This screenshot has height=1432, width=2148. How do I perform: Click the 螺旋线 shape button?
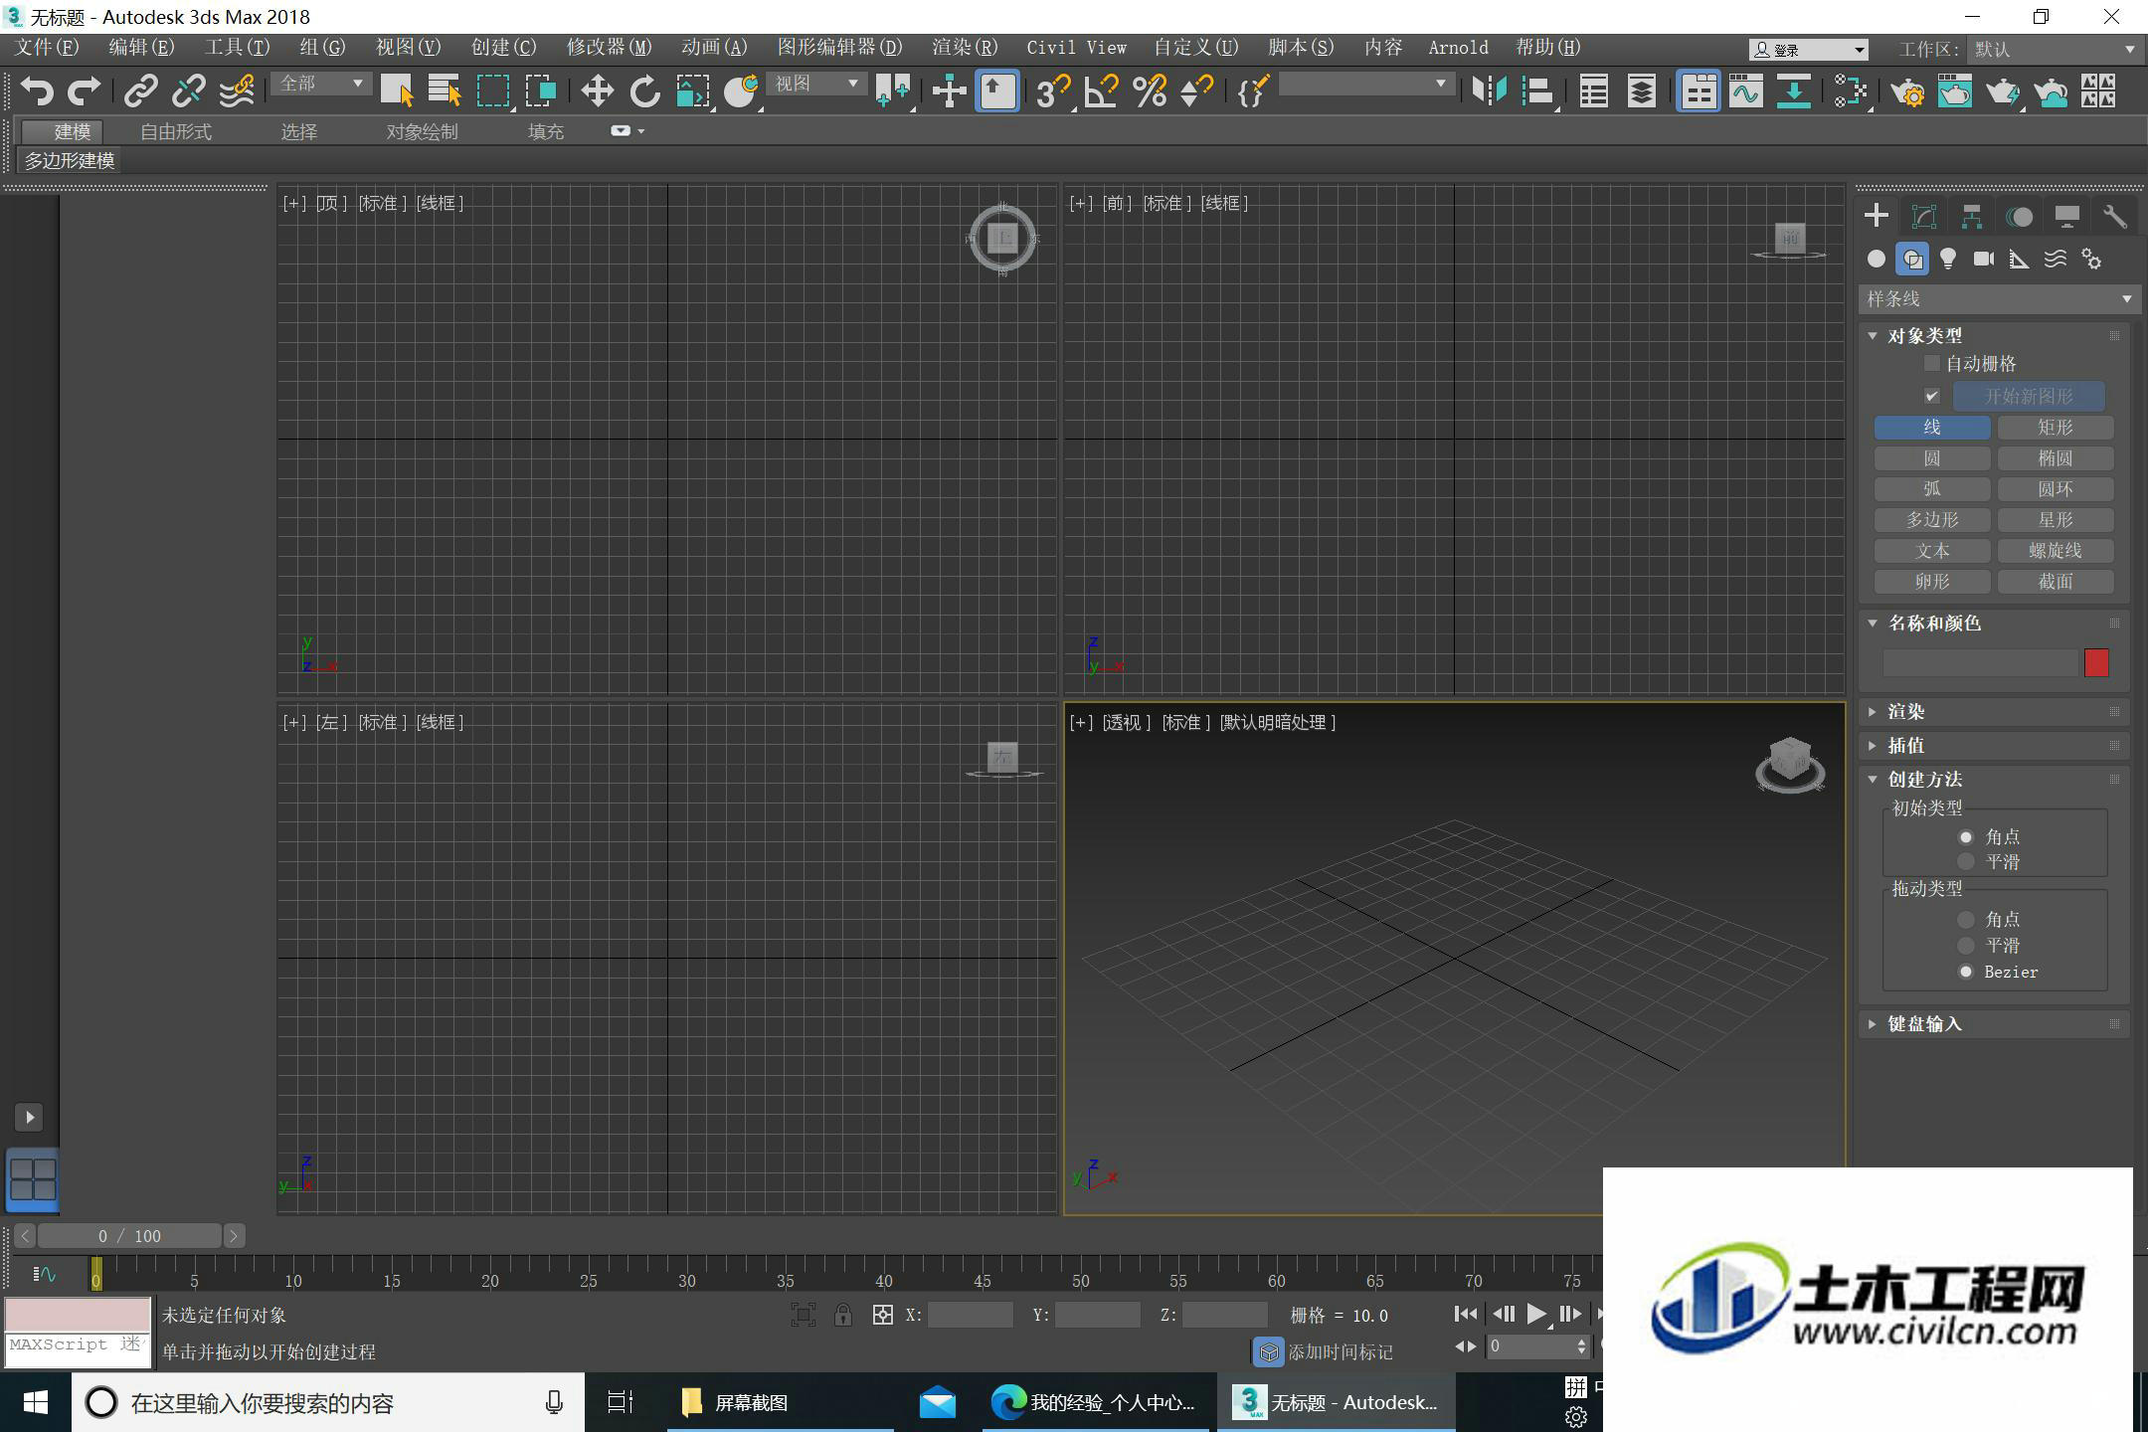[2056, 551]
